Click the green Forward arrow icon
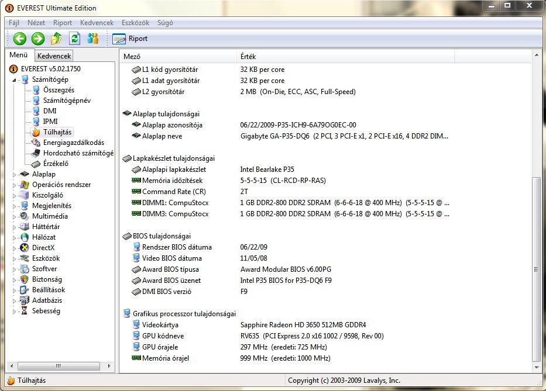This screenshot has height=391, width=546. (38, 39)
